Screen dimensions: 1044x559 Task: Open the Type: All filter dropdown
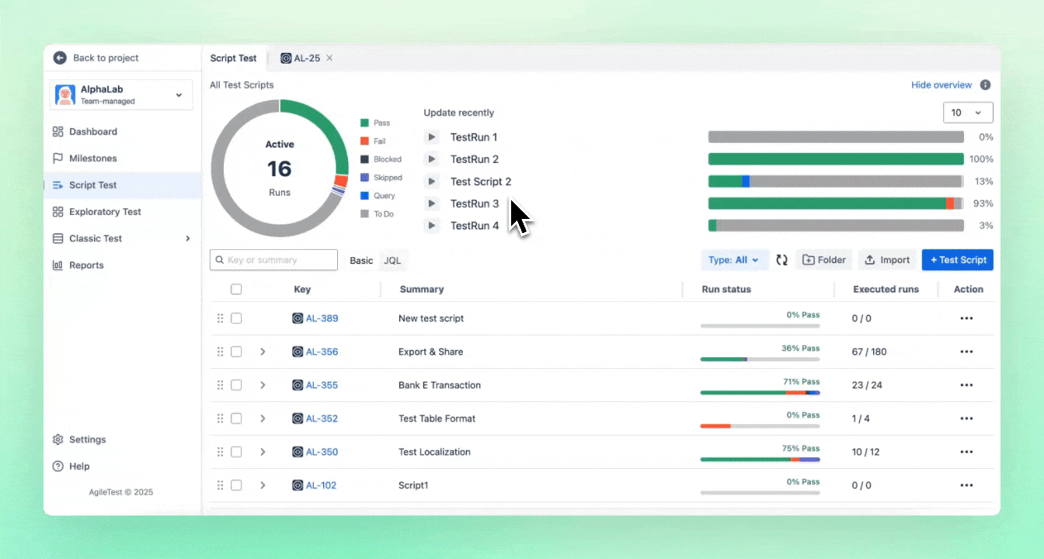coord(734,260)
